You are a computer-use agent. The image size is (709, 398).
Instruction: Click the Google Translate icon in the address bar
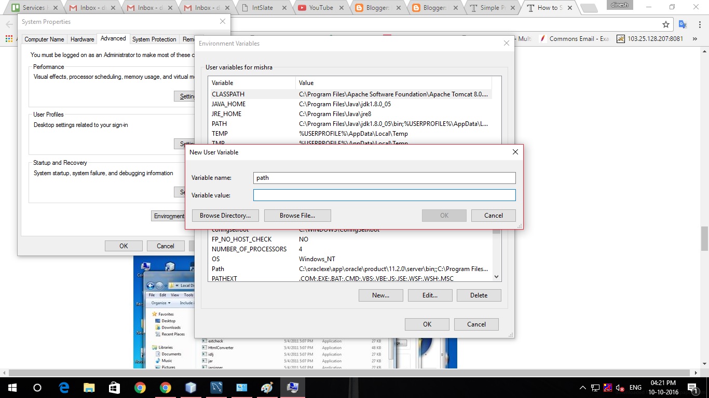[x=683, y=24]
